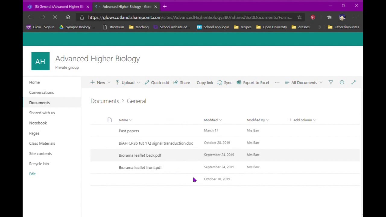Open the Synapse Biology bookmark
The height and width of the screenshot is (217, 386).
(x=77, y=27)
